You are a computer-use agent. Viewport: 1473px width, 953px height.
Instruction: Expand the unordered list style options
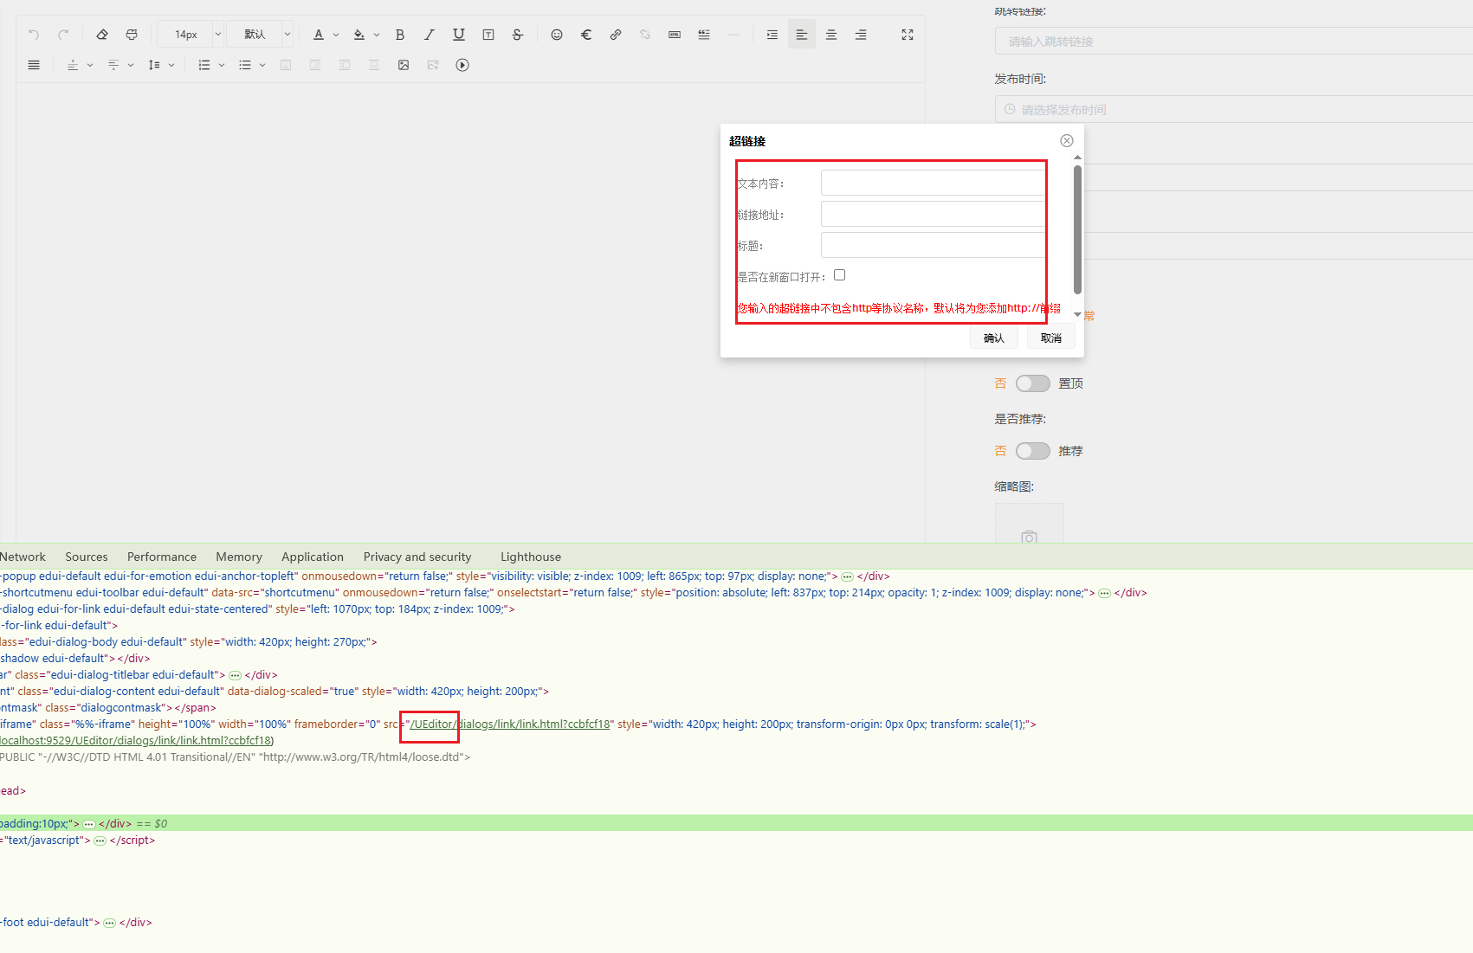click(x=262, y=65)
